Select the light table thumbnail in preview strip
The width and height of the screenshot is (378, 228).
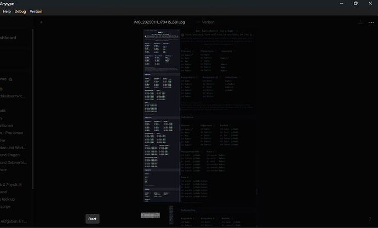coord(150,215)
